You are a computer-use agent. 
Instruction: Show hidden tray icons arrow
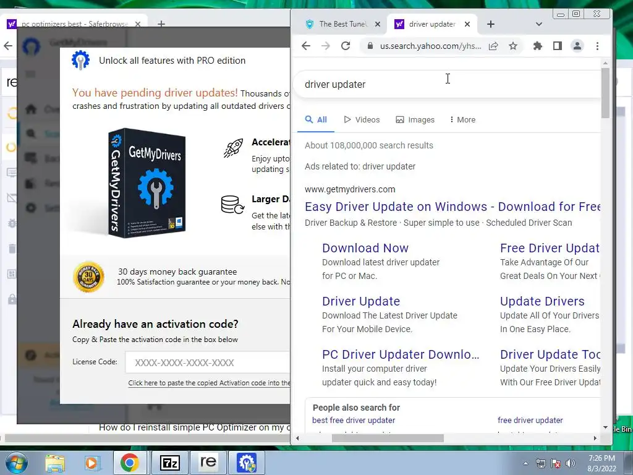[x=525, y=463]
